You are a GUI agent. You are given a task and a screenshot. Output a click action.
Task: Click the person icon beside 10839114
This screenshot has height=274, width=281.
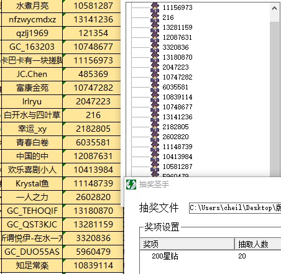[x=155, y=97]
